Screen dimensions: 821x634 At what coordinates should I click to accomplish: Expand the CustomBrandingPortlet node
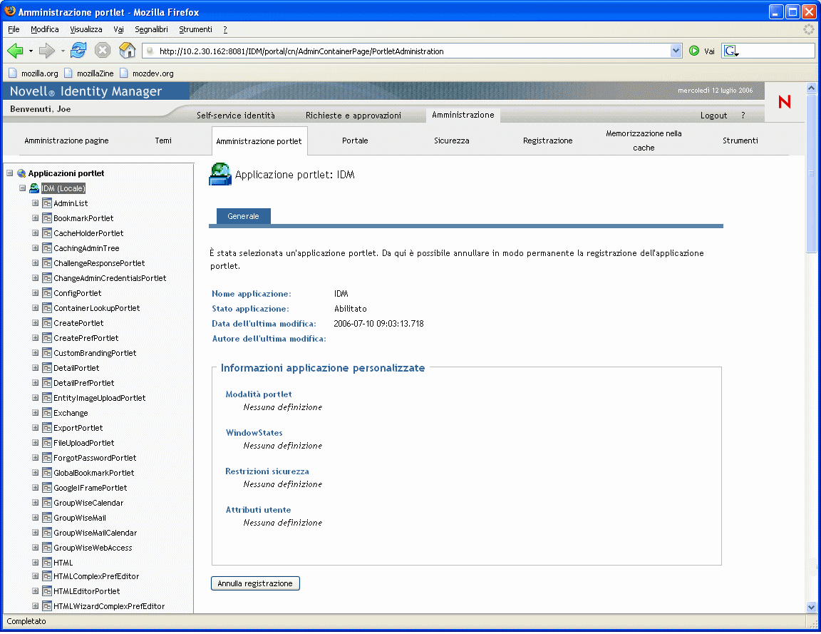(x=35, y=352)
